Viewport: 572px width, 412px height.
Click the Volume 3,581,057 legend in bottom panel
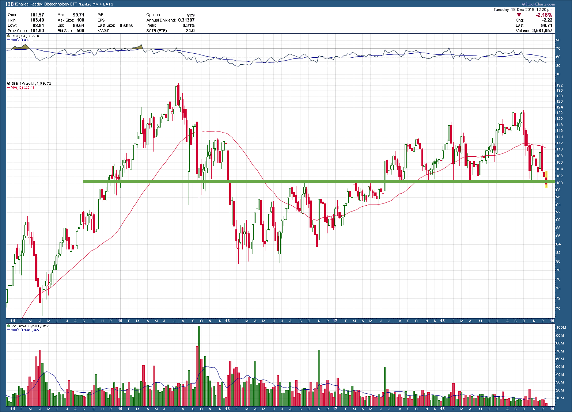point(30,326)
